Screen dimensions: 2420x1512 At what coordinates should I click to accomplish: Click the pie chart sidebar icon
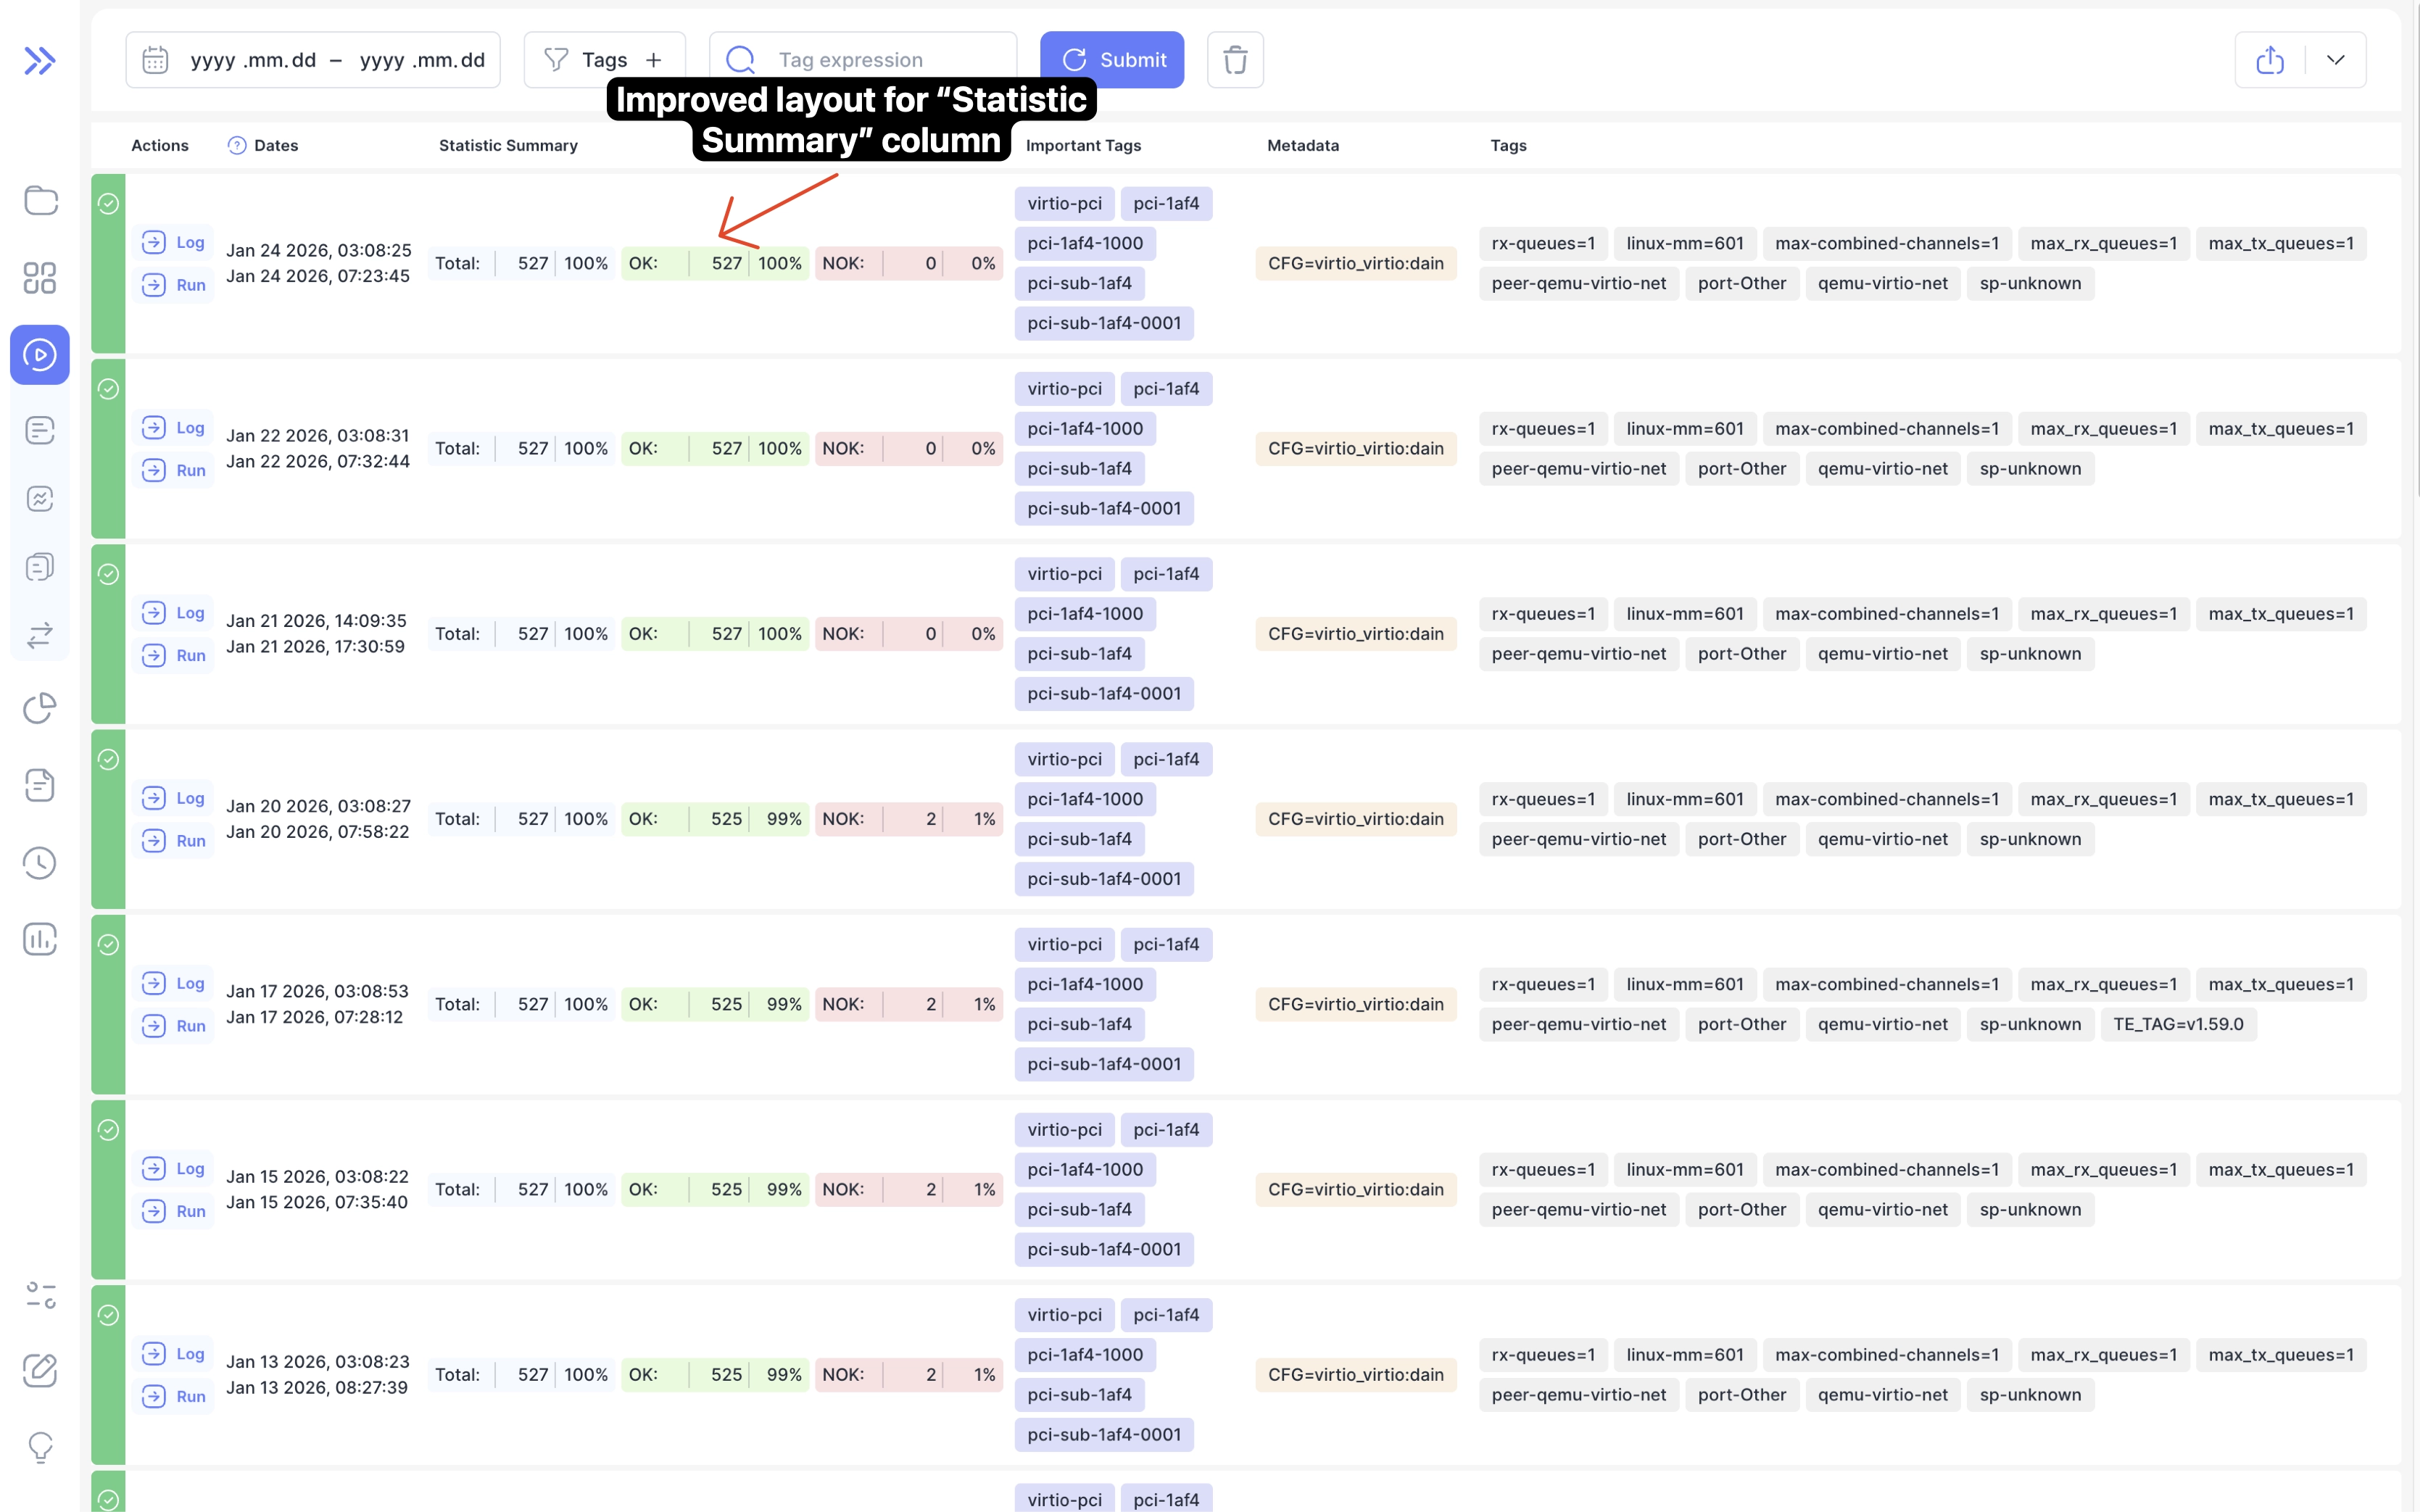coord(40,708)
